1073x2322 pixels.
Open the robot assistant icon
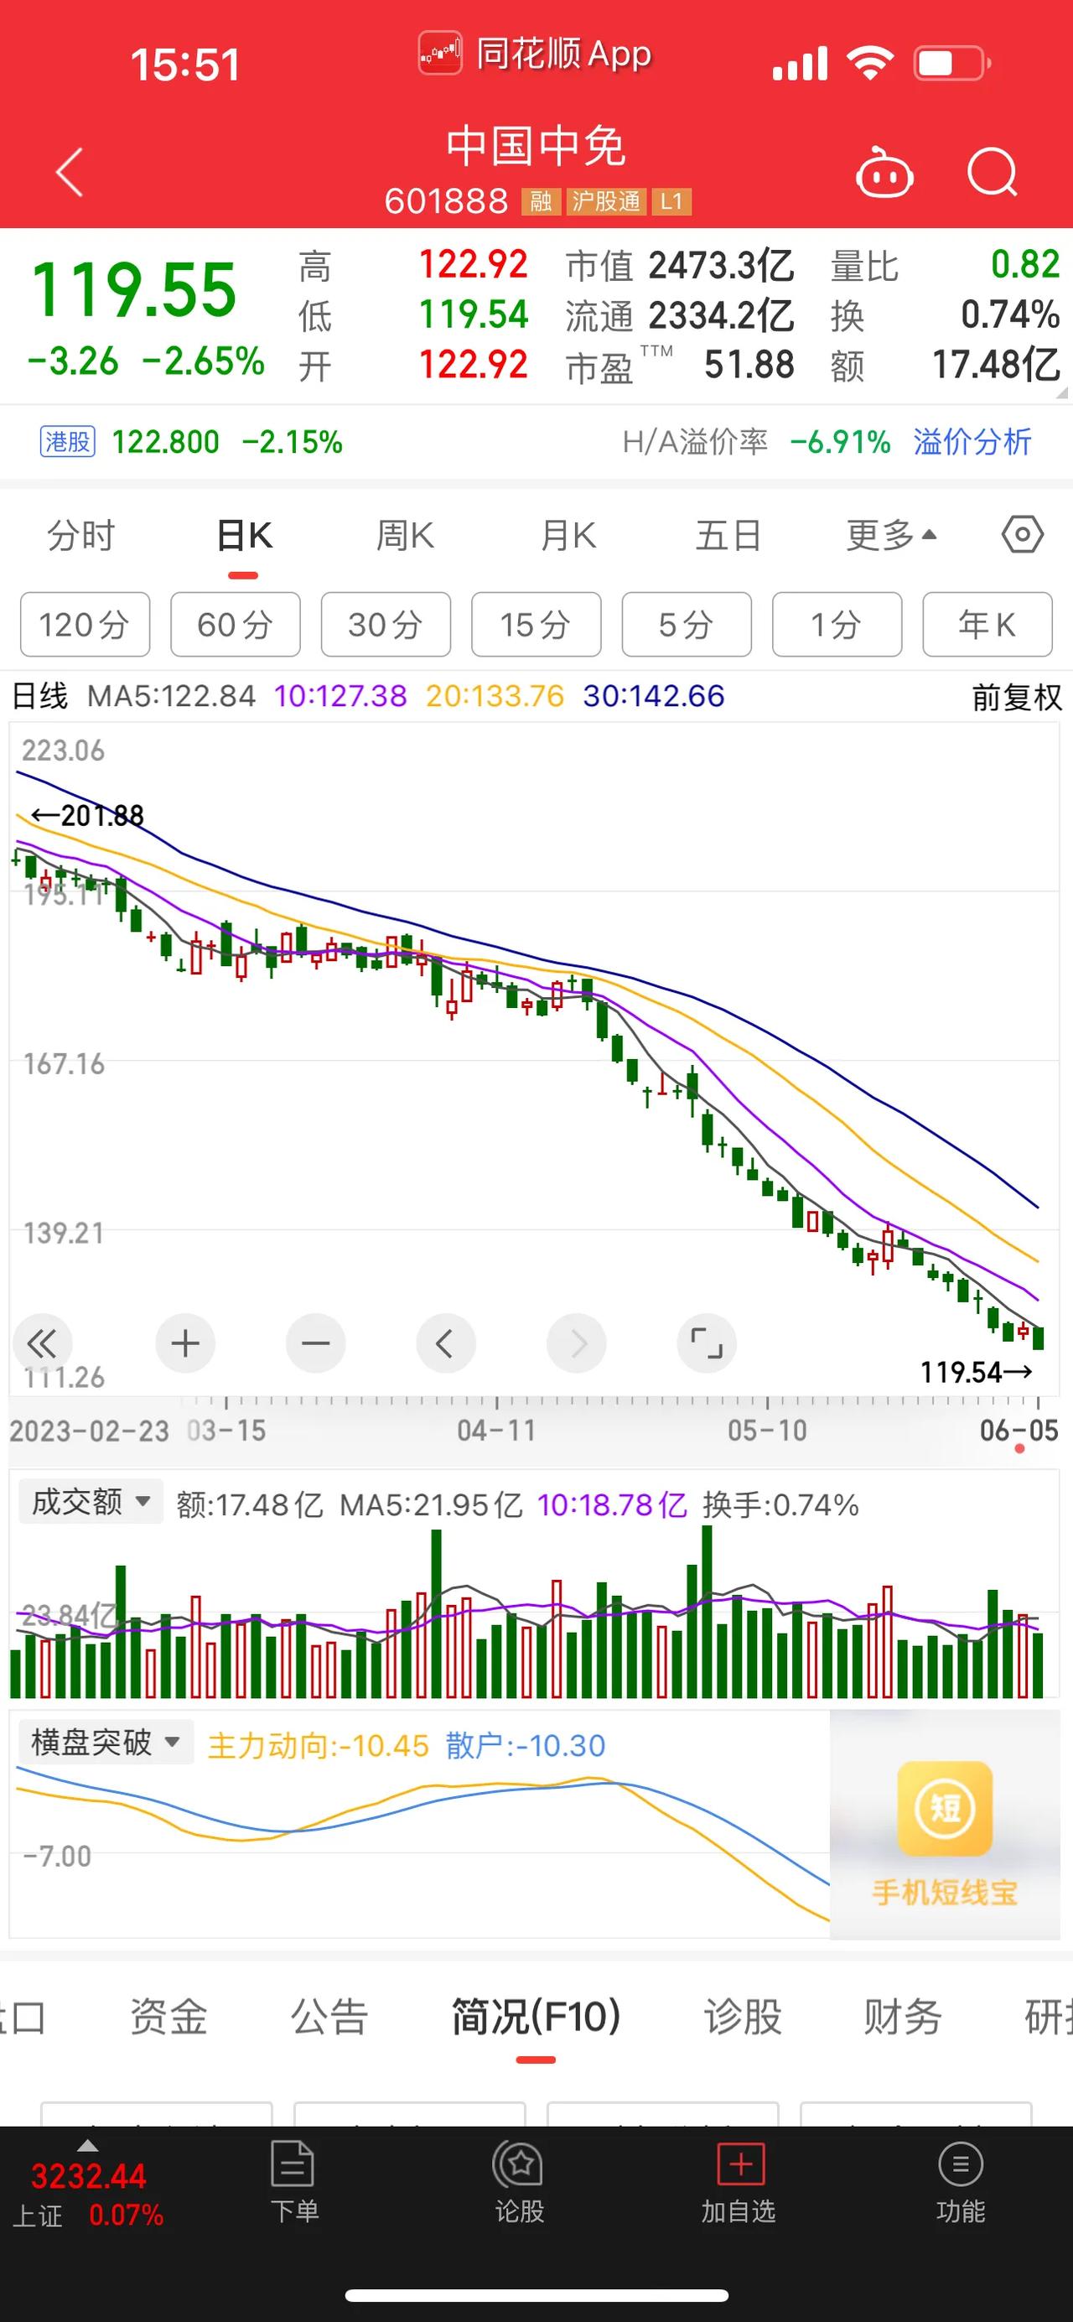tap(884, 171)
